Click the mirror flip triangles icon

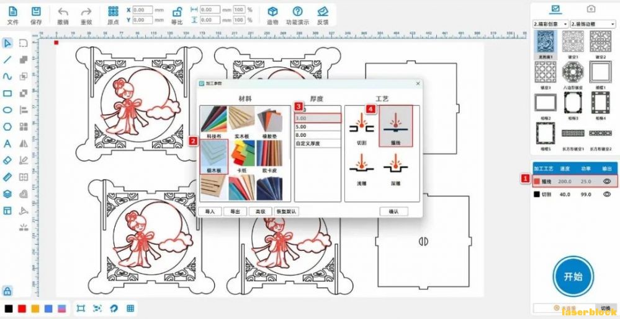coord(24,144)
